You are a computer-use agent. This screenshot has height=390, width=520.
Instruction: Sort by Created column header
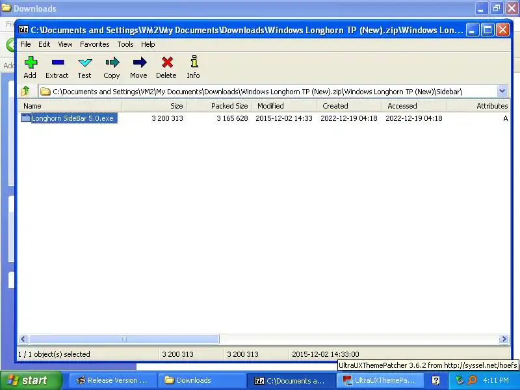point(349,106)
